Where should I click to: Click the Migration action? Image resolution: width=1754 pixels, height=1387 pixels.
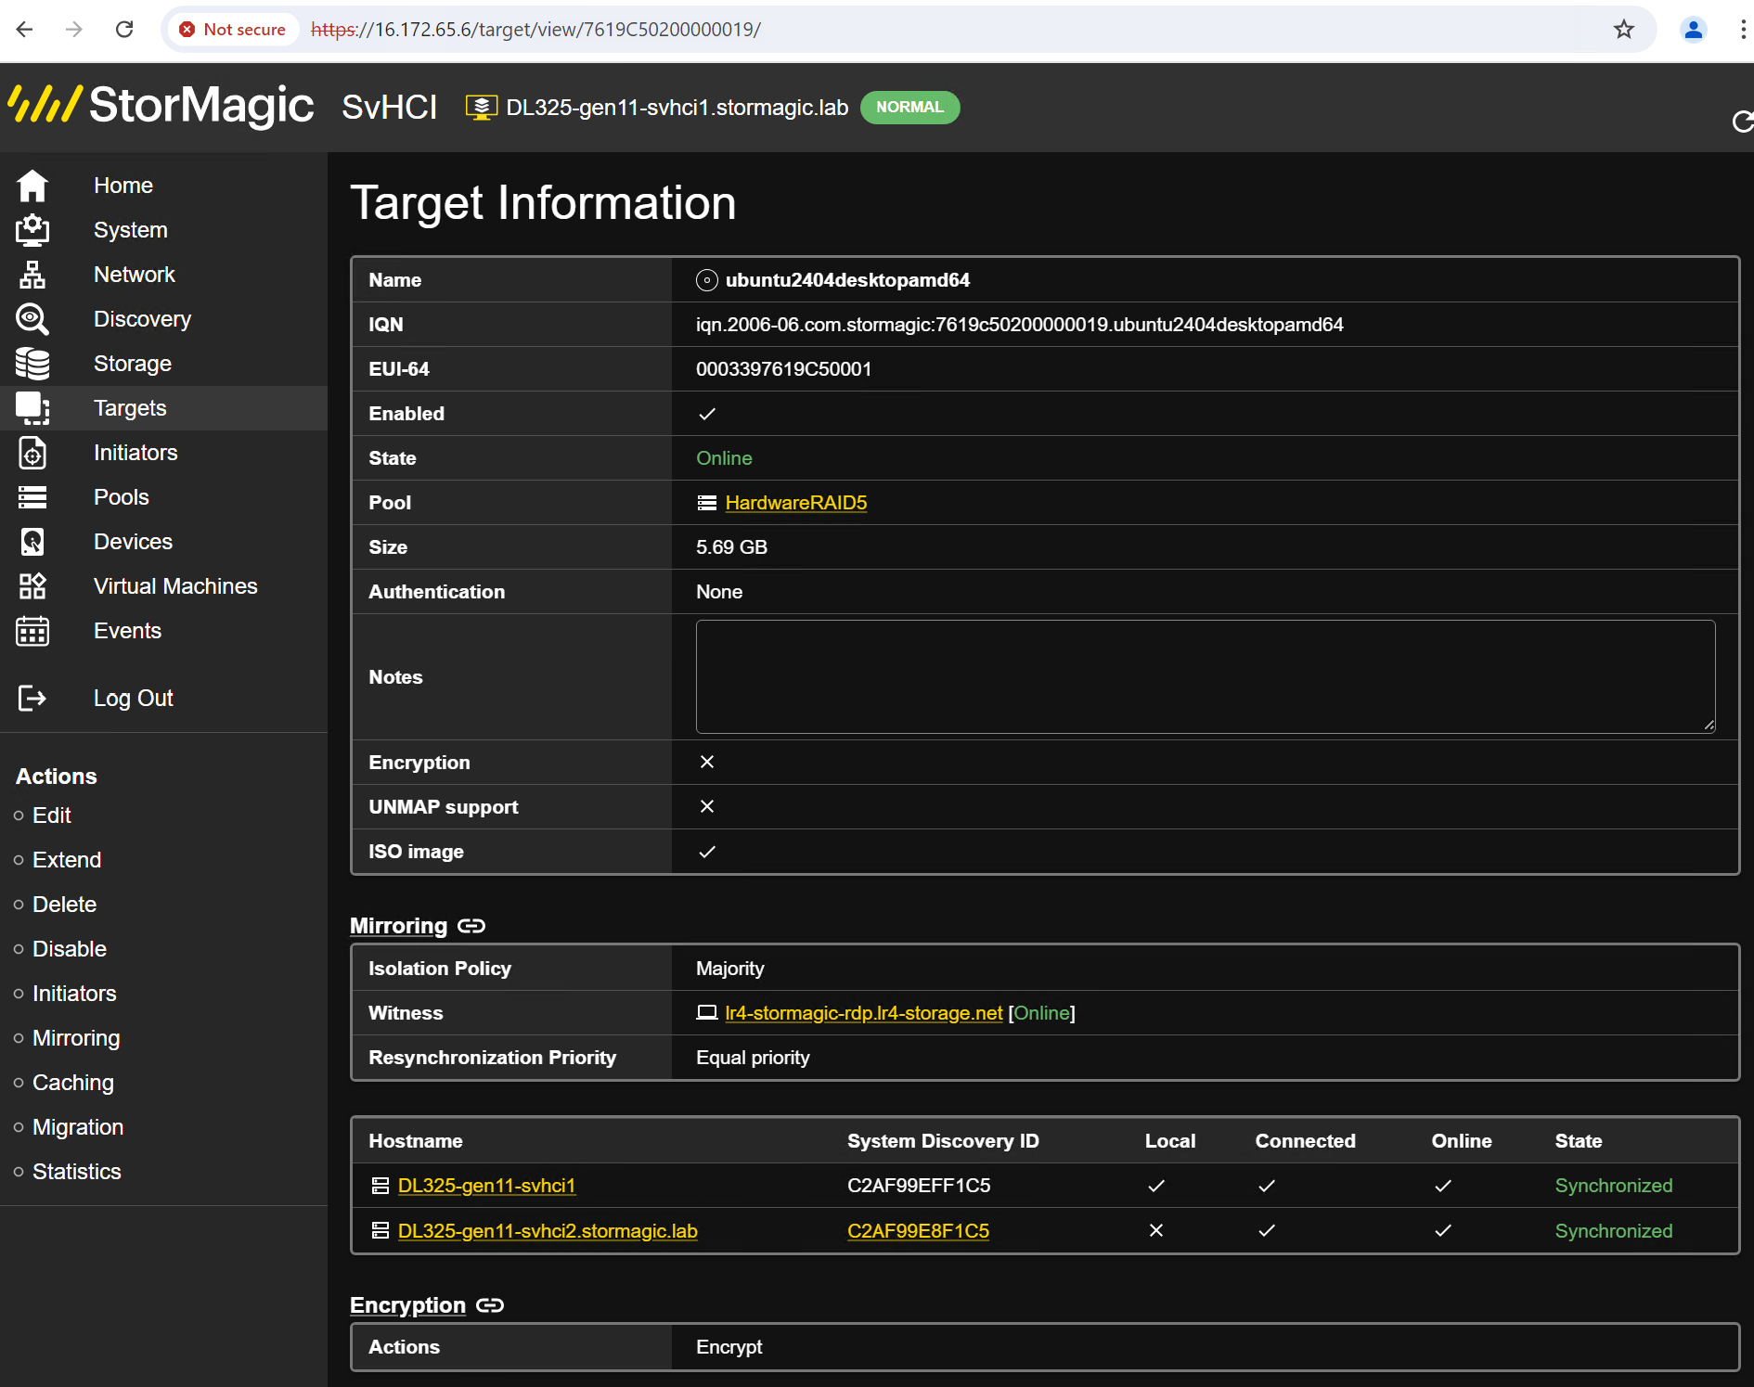pyautogui.click(x=78, y=1127)
